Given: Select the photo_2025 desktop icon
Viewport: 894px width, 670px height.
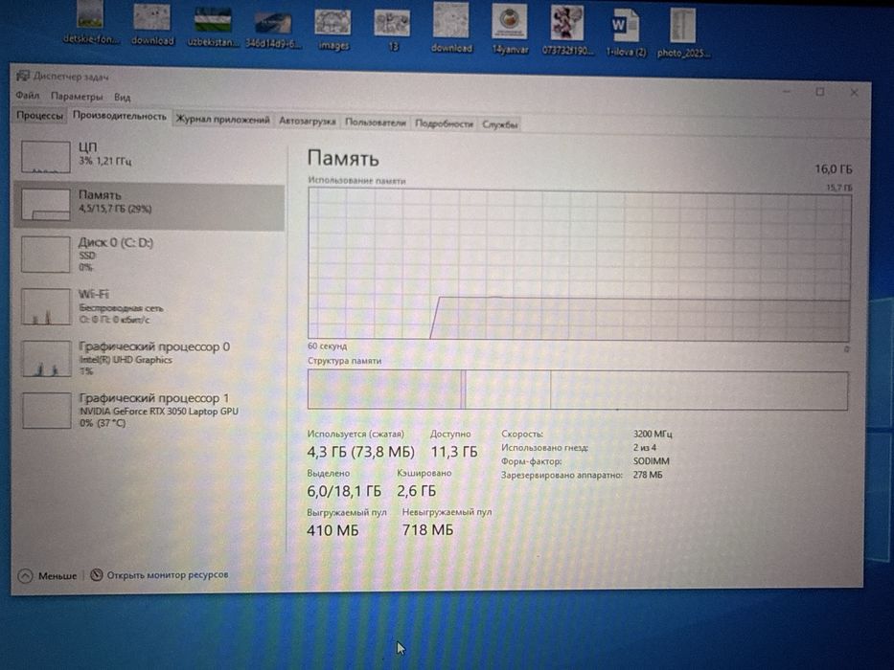Looking at the screenshot, I should (683, 33).
